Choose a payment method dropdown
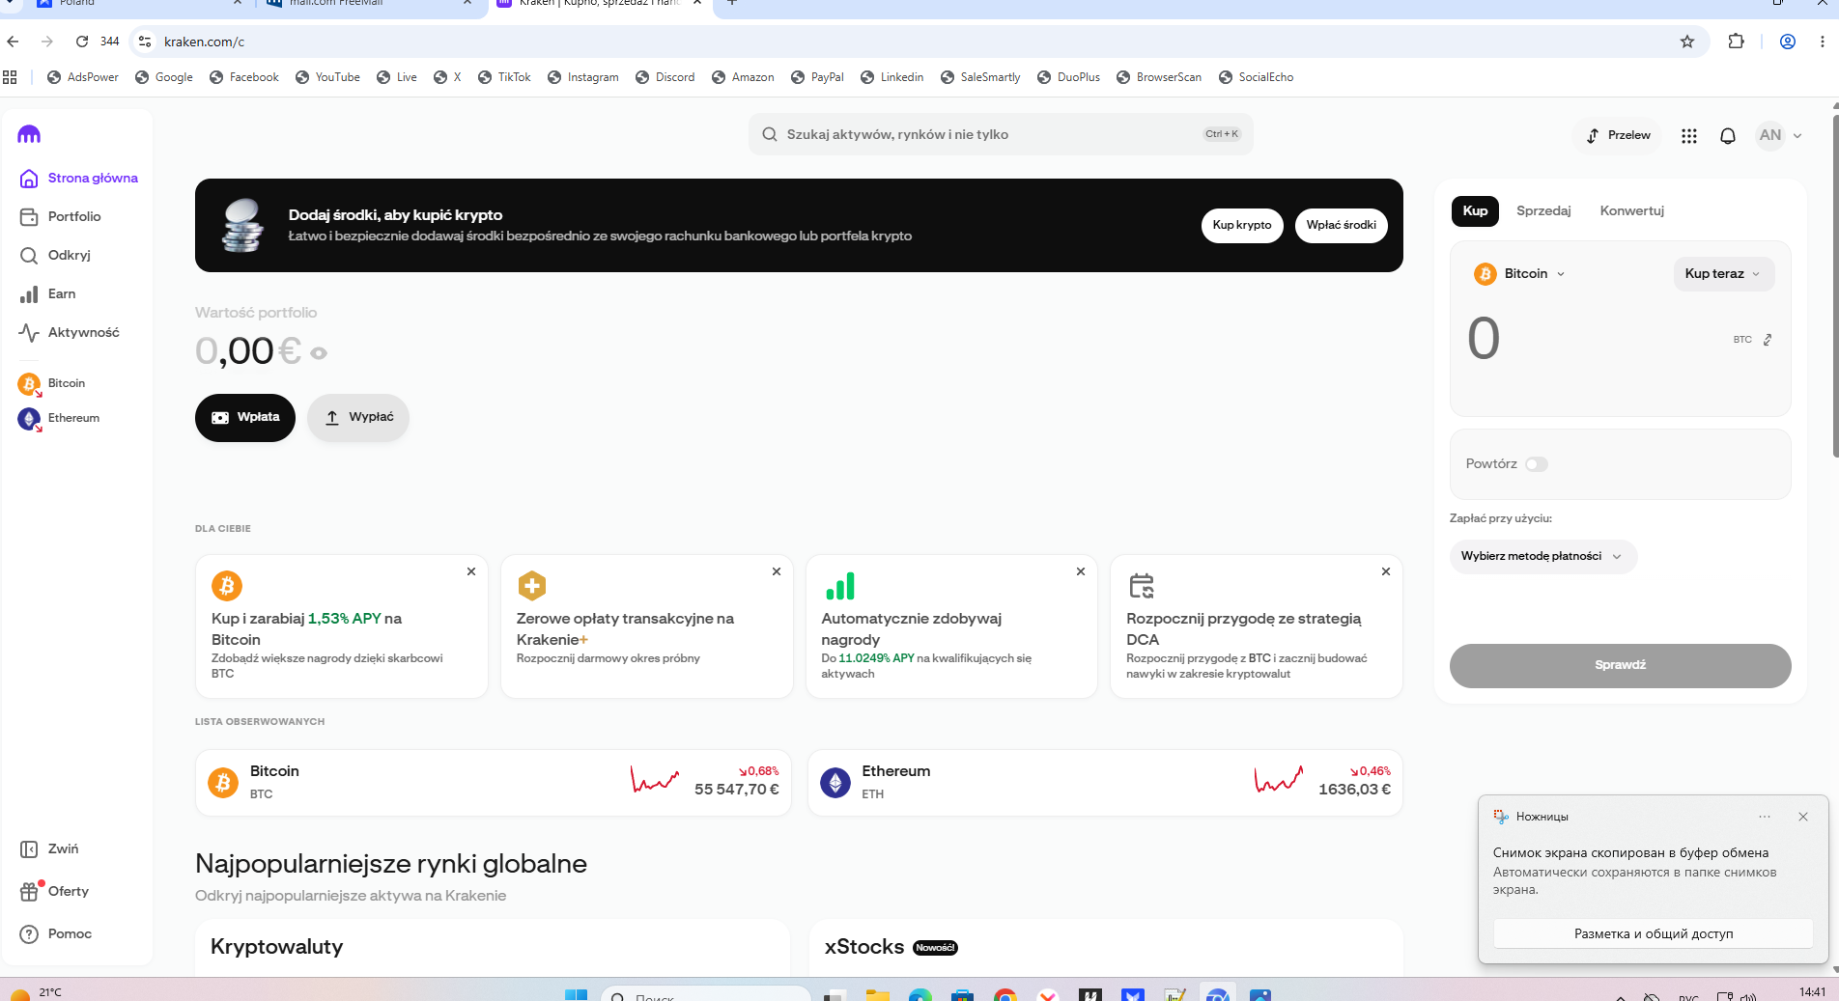1839x1001 pixels. pyautogui.click(x=1542, y=557)
